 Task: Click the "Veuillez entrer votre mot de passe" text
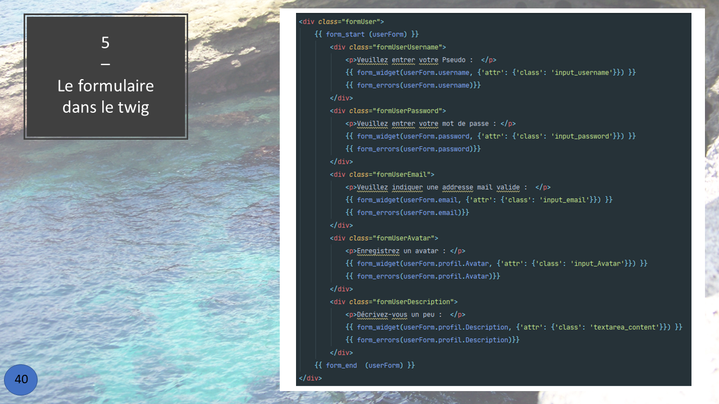[430, 123]
